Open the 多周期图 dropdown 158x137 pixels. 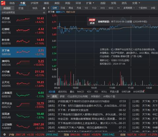click(129, 8)
